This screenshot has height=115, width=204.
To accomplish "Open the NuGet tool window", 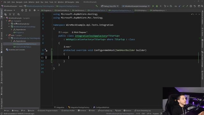I will [31, 111].
